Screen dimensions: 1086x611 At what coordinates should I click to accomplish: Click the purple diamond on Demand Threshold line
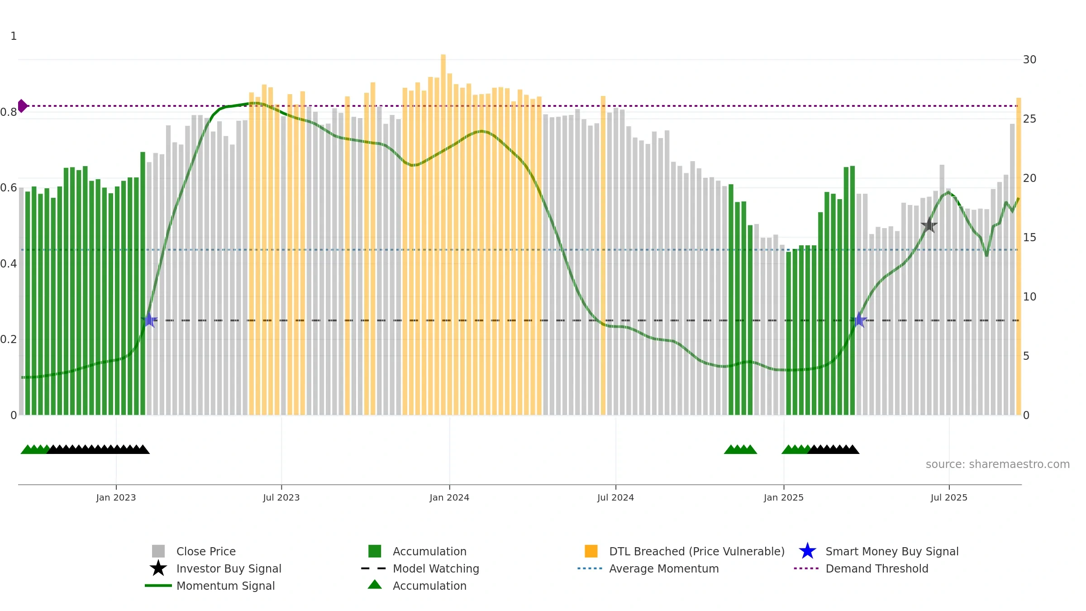pos(23,106)
